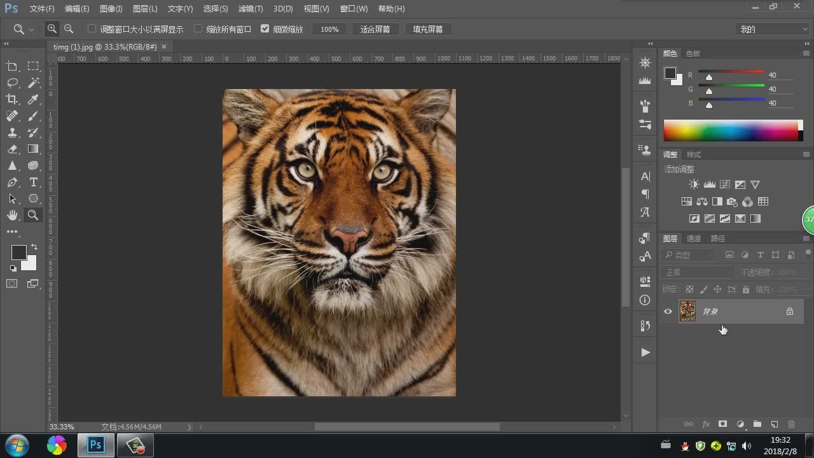Open the extra tools ellipsis menu
The image size is (814, 458).
[x=12, y=232]
